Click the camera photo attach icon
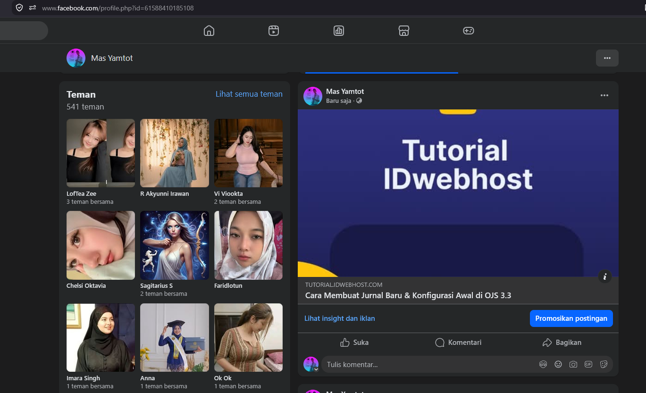Image resolution: width=646 pixels, height=393 pixels. point(573,364)
